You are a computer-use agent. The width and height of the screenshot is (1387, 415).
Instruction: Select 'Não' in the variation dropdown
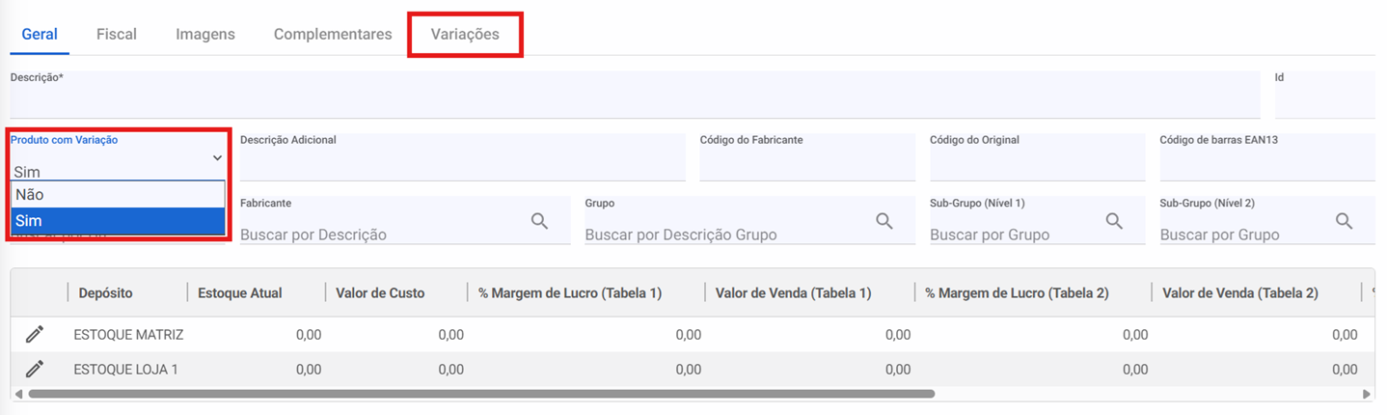(118, 195)
